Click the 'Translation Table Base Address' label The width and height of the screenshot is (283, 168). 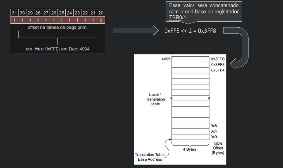pyautogui.click(x=150, y=157)
